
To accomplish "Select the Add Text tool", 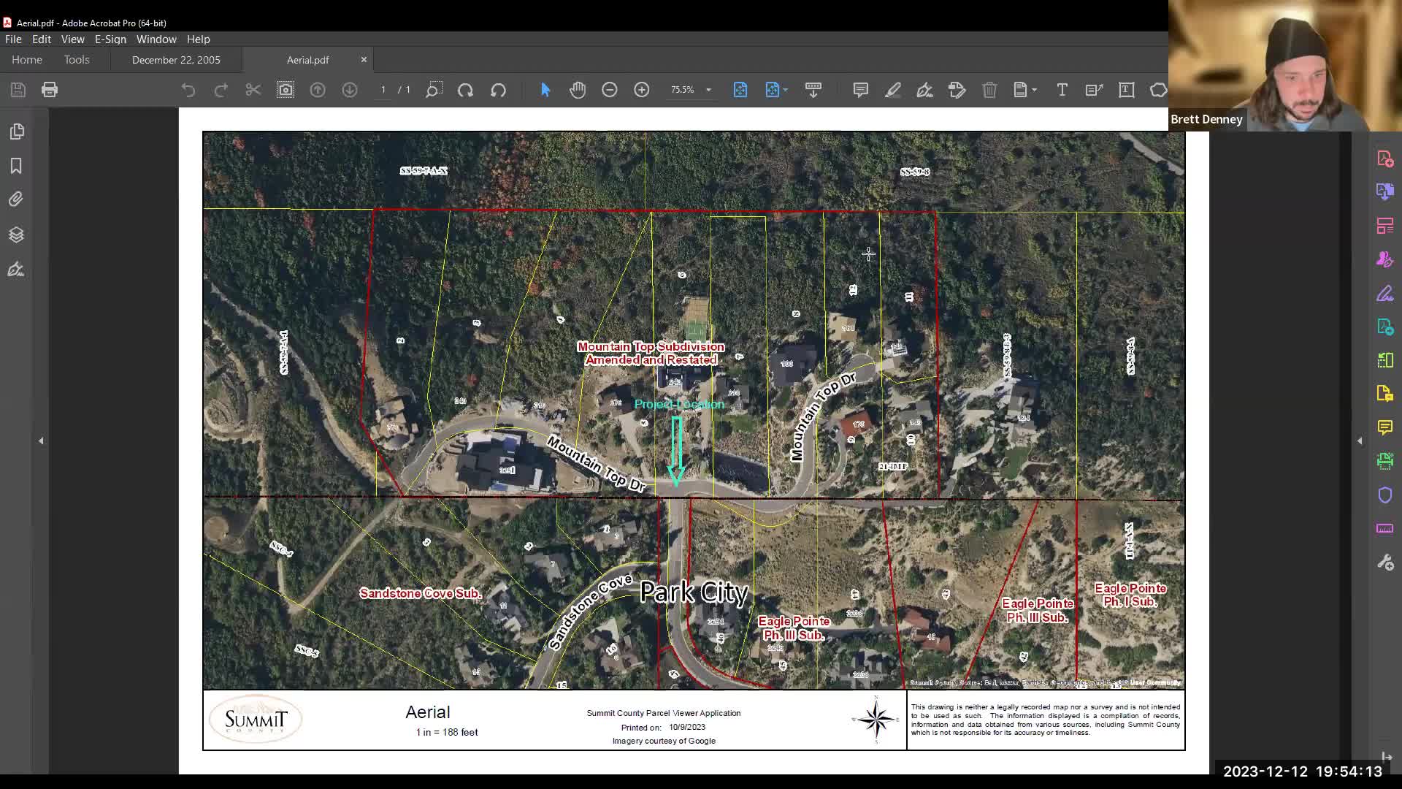I will pyautogui.click(x=1062, y=90).
